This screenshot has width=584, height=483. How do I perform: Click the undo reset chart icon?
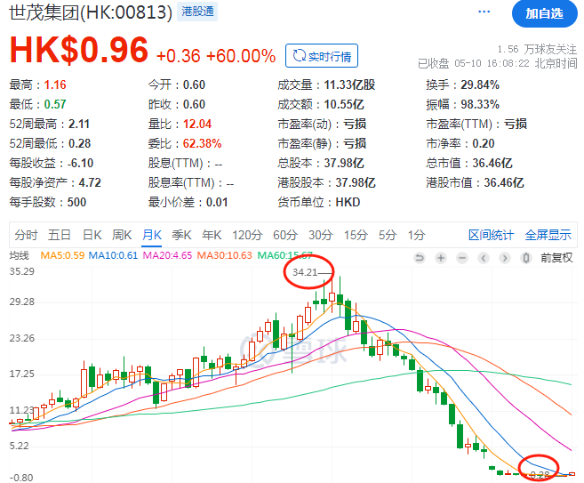[x=420, y=258]
